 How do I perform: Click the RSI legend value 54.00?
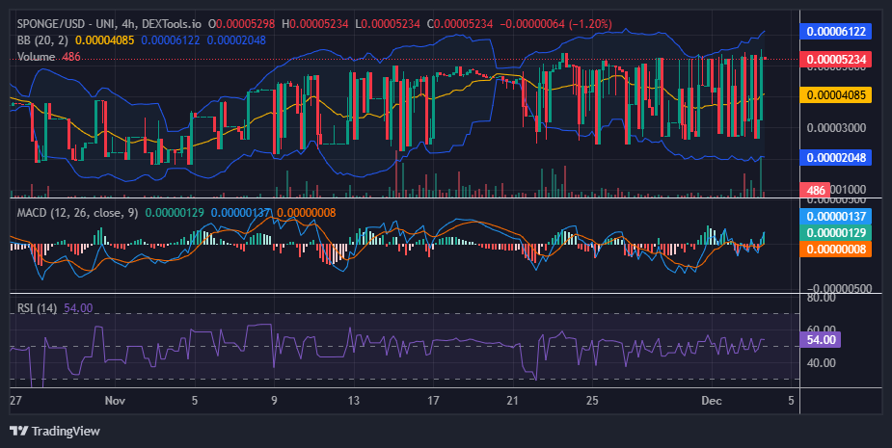click(x=78, y=308)
